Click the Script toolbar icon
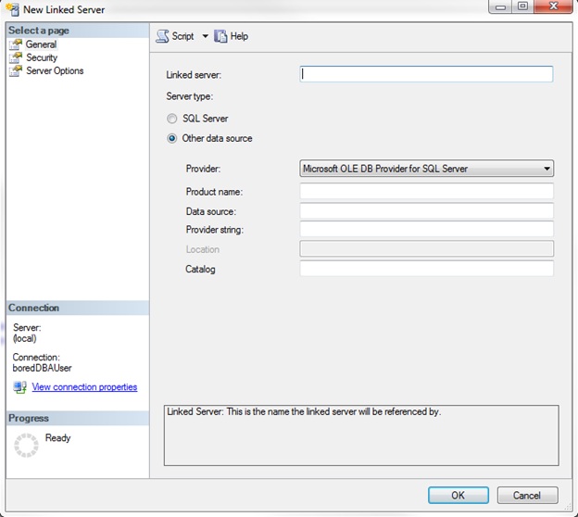 [x=162, y=36]
